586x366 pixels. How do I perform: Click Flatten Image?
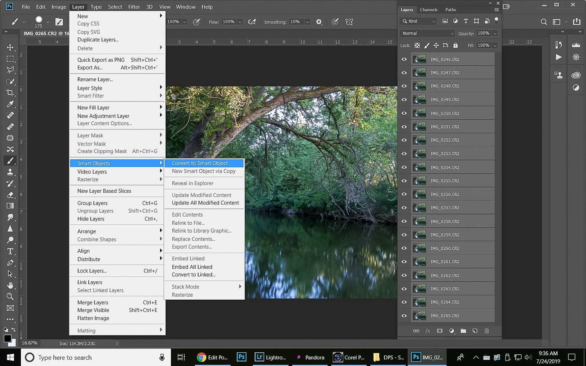[x=93, y=318]
